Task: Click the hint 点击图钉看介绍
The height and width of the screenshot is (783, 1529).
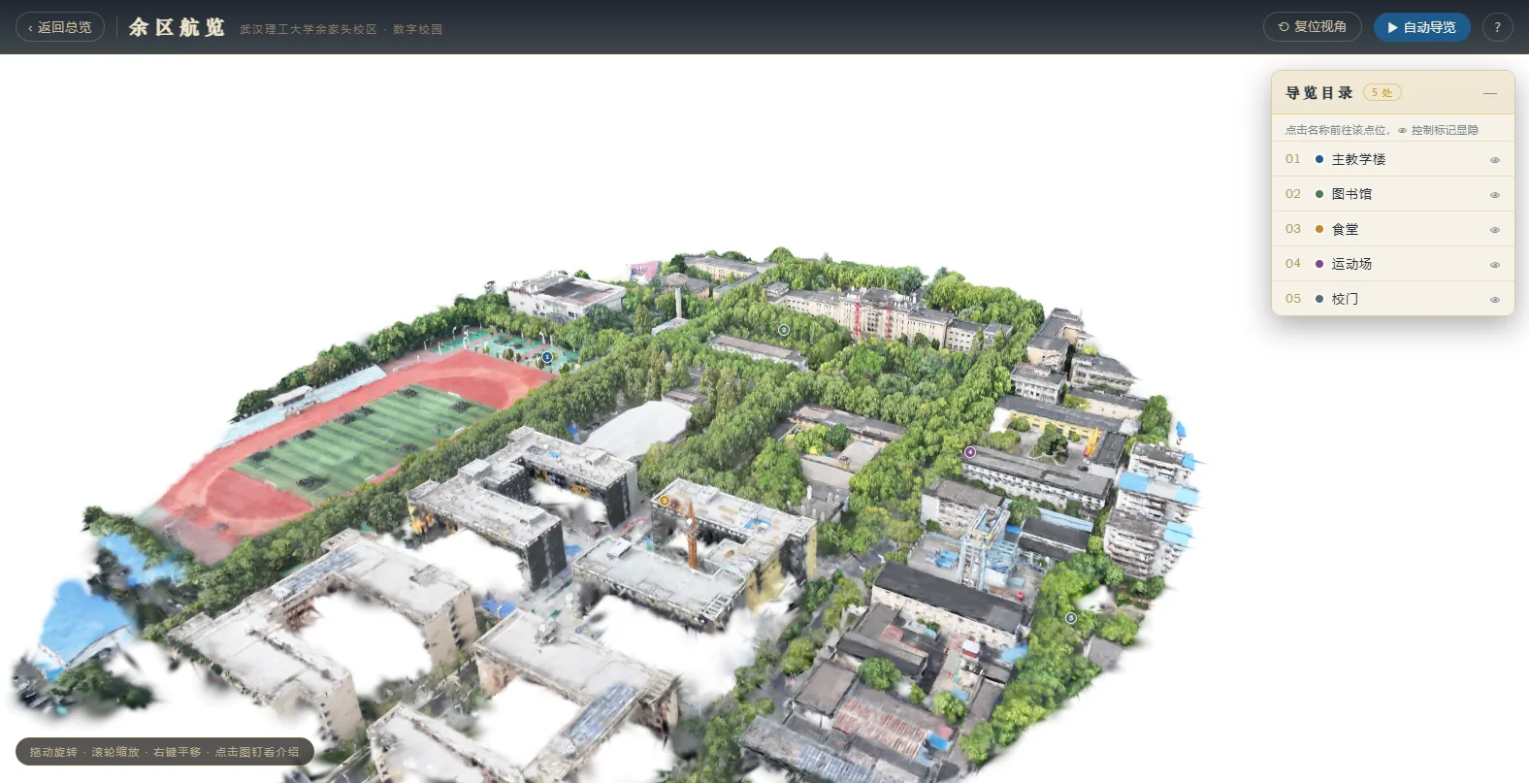Action: [257, 752]
